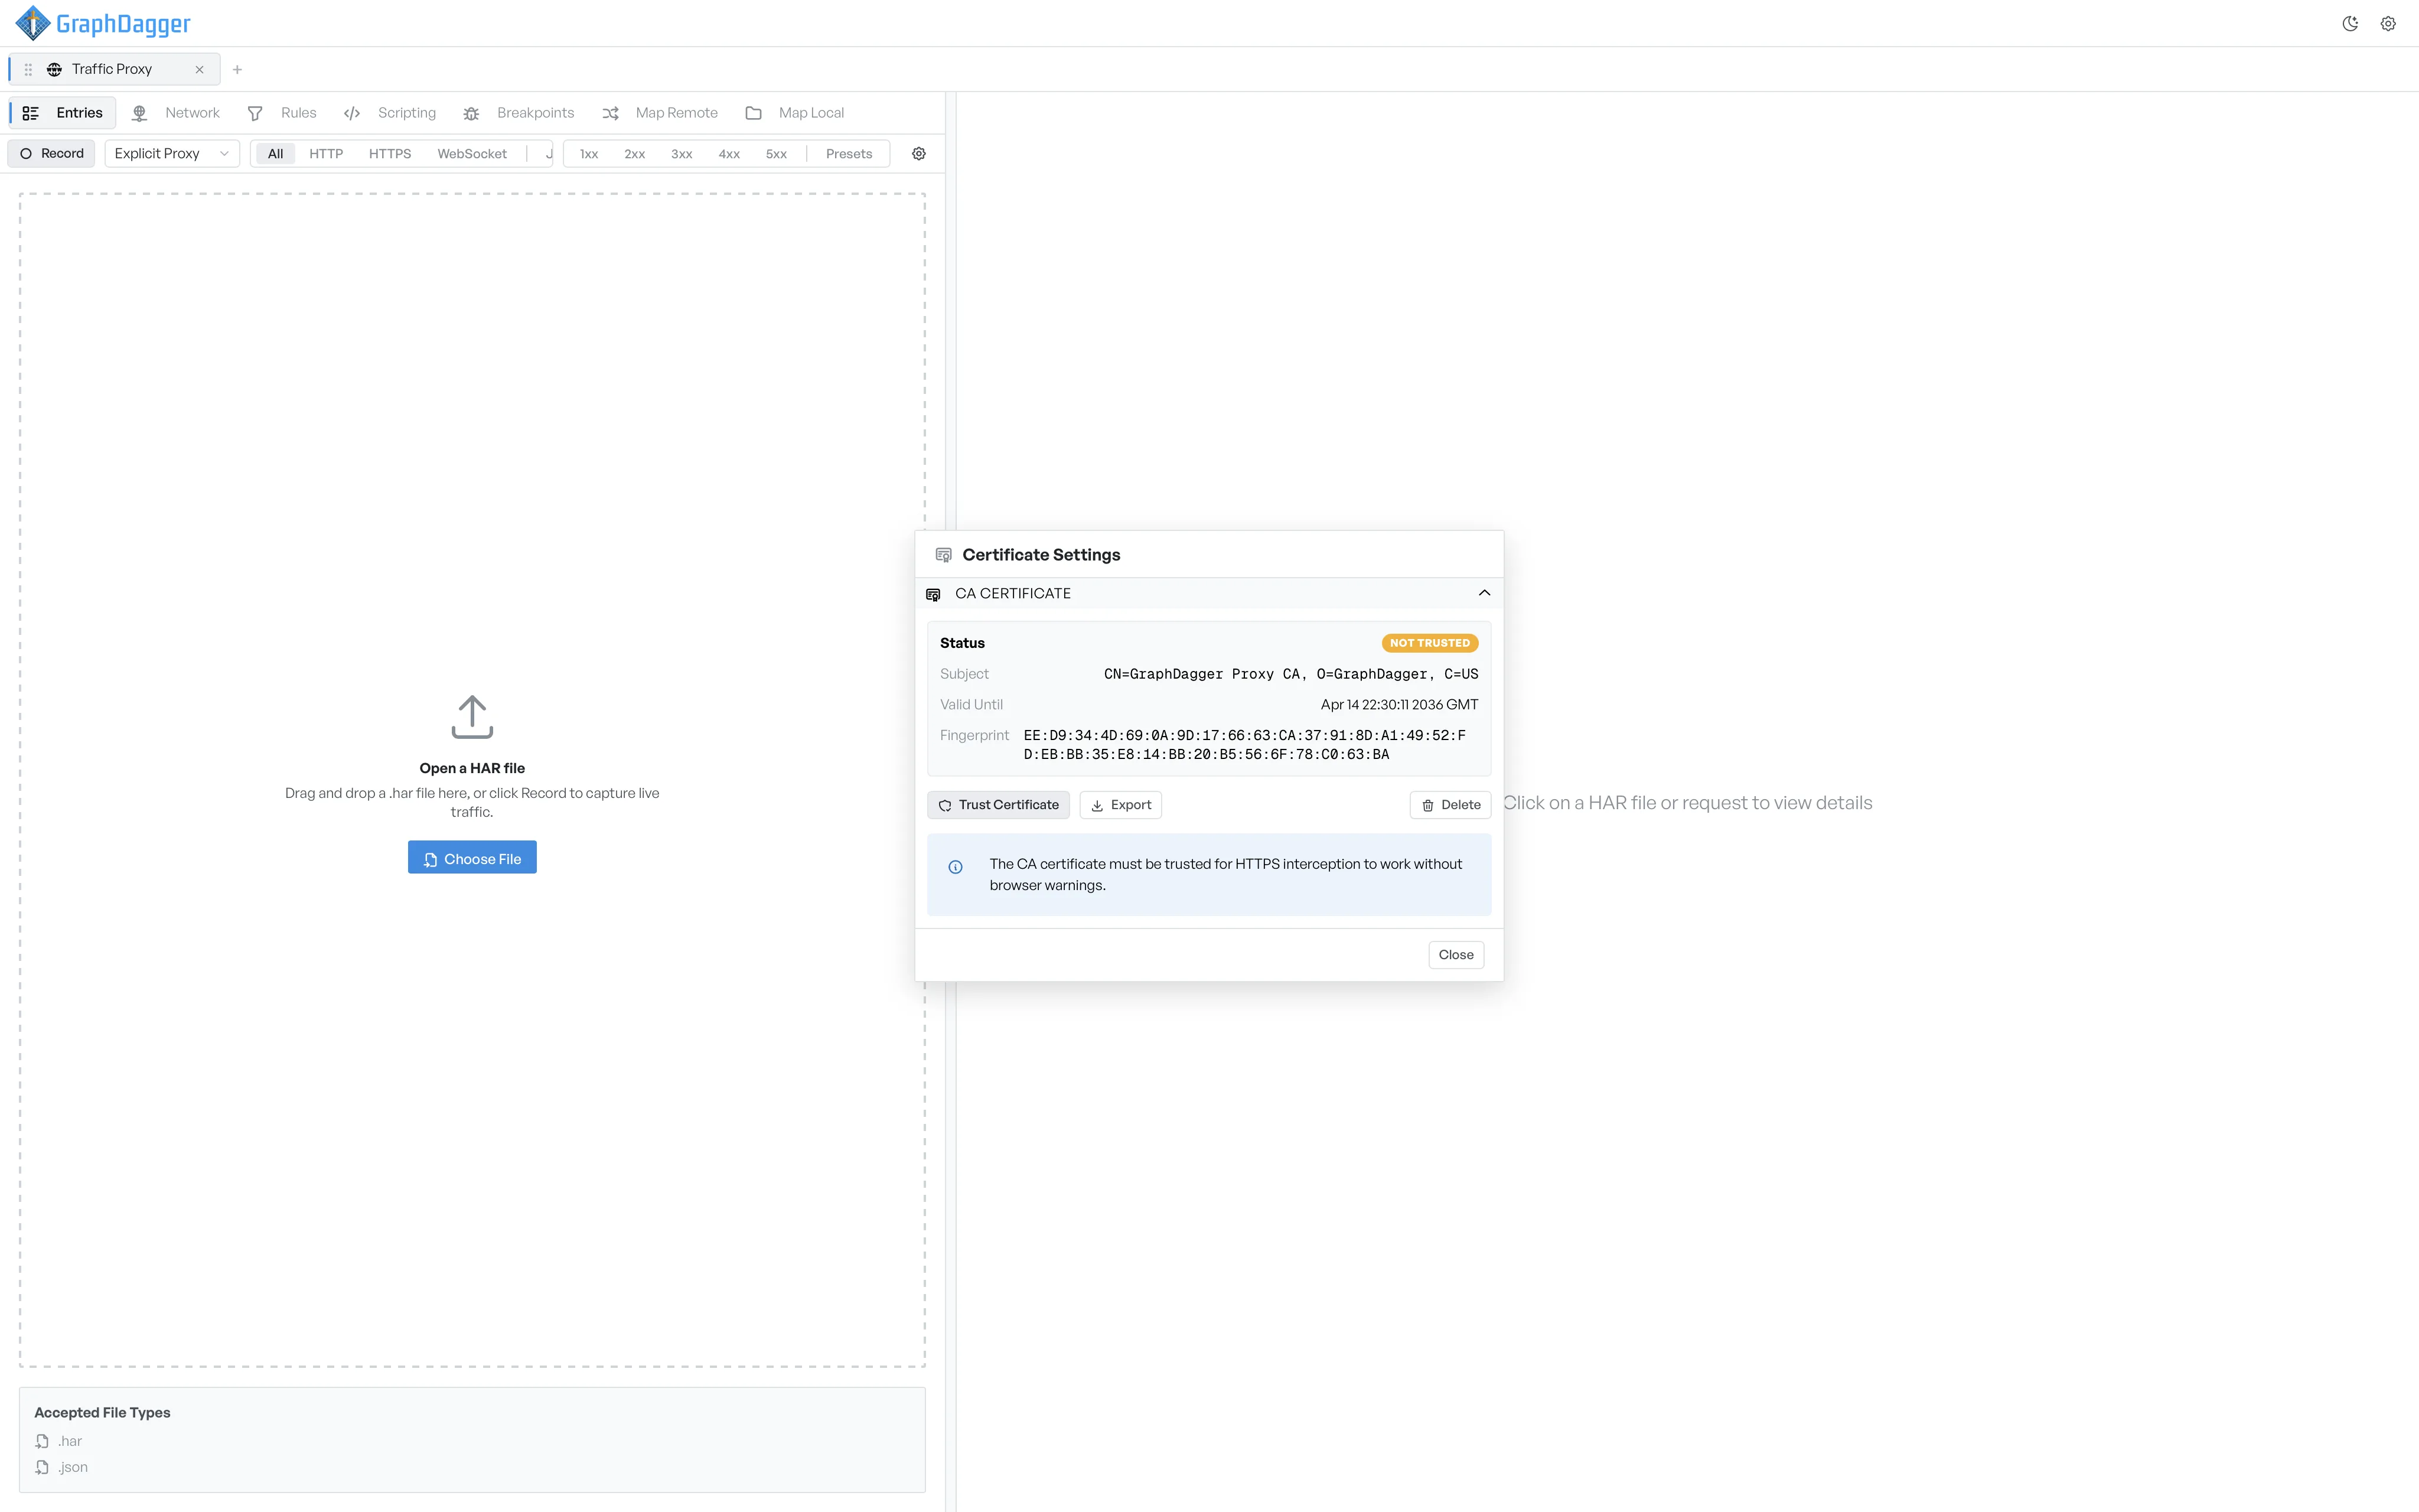Click the .json file icon

(42, 1467)
